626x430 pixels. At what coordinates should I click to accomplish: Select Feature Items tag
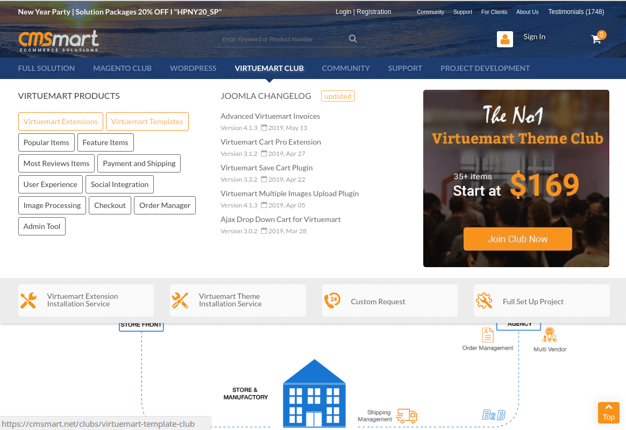[x=105, y=142]
